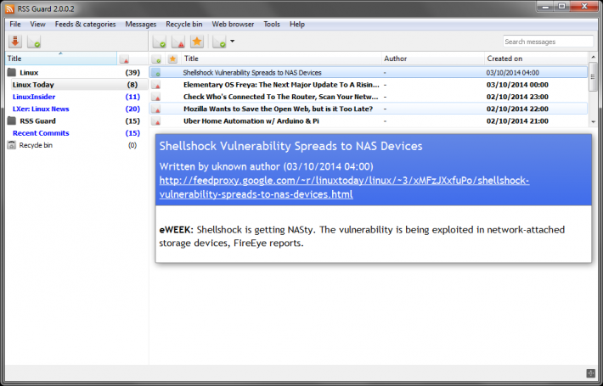Toggle importance with the star toolbar button

click(x=197, y=41)
